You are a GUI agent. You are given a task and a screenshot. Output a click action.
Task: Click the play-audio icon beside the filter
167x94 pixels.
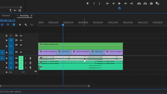15,10
